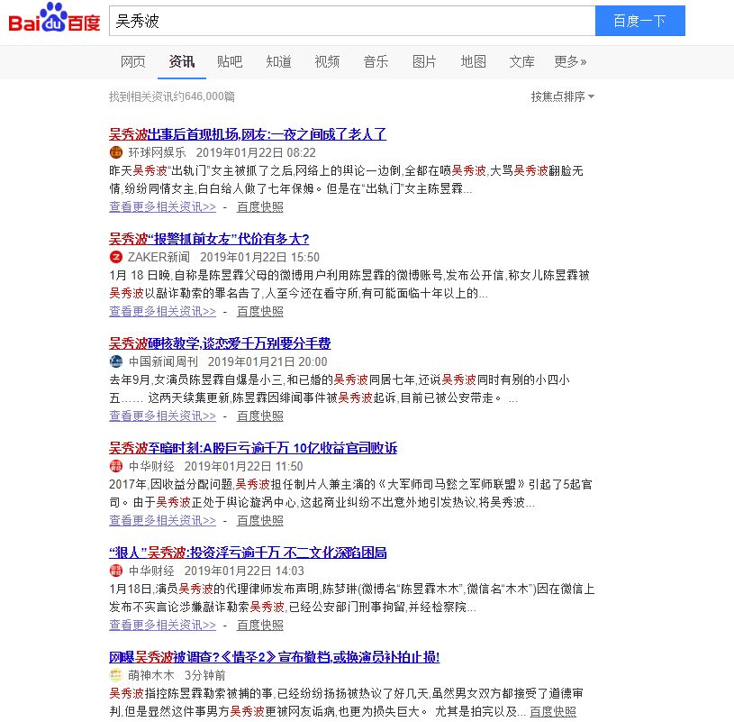734x722 pixels.
Task: Switch to the 图片 tab
Action: pyautogui.click(x=424, y=61)
